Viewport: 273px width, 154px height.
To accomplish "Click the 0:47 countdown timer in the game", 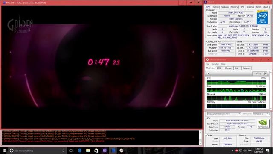I will tap(104, 62).
